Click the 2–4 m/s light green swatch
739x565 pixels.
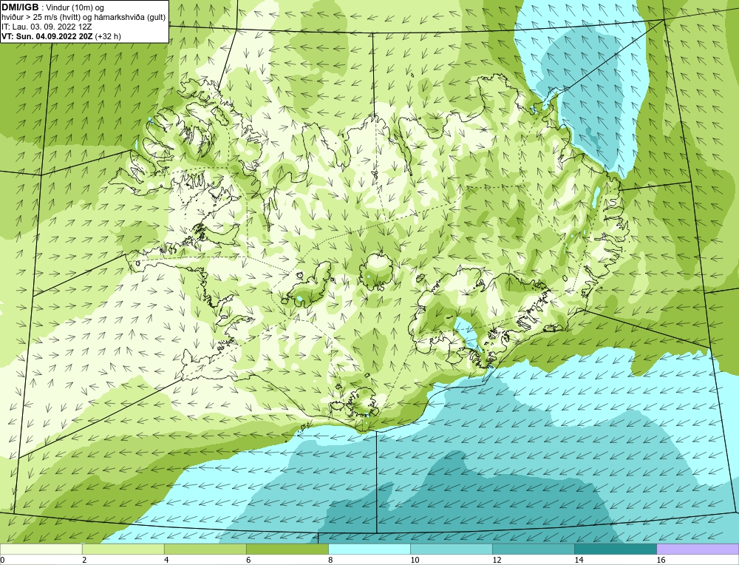point(123,549)
